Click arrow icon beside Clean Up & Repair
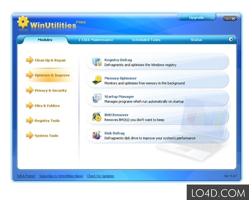This screenshot has height=200, width=249. coord(30,60)
